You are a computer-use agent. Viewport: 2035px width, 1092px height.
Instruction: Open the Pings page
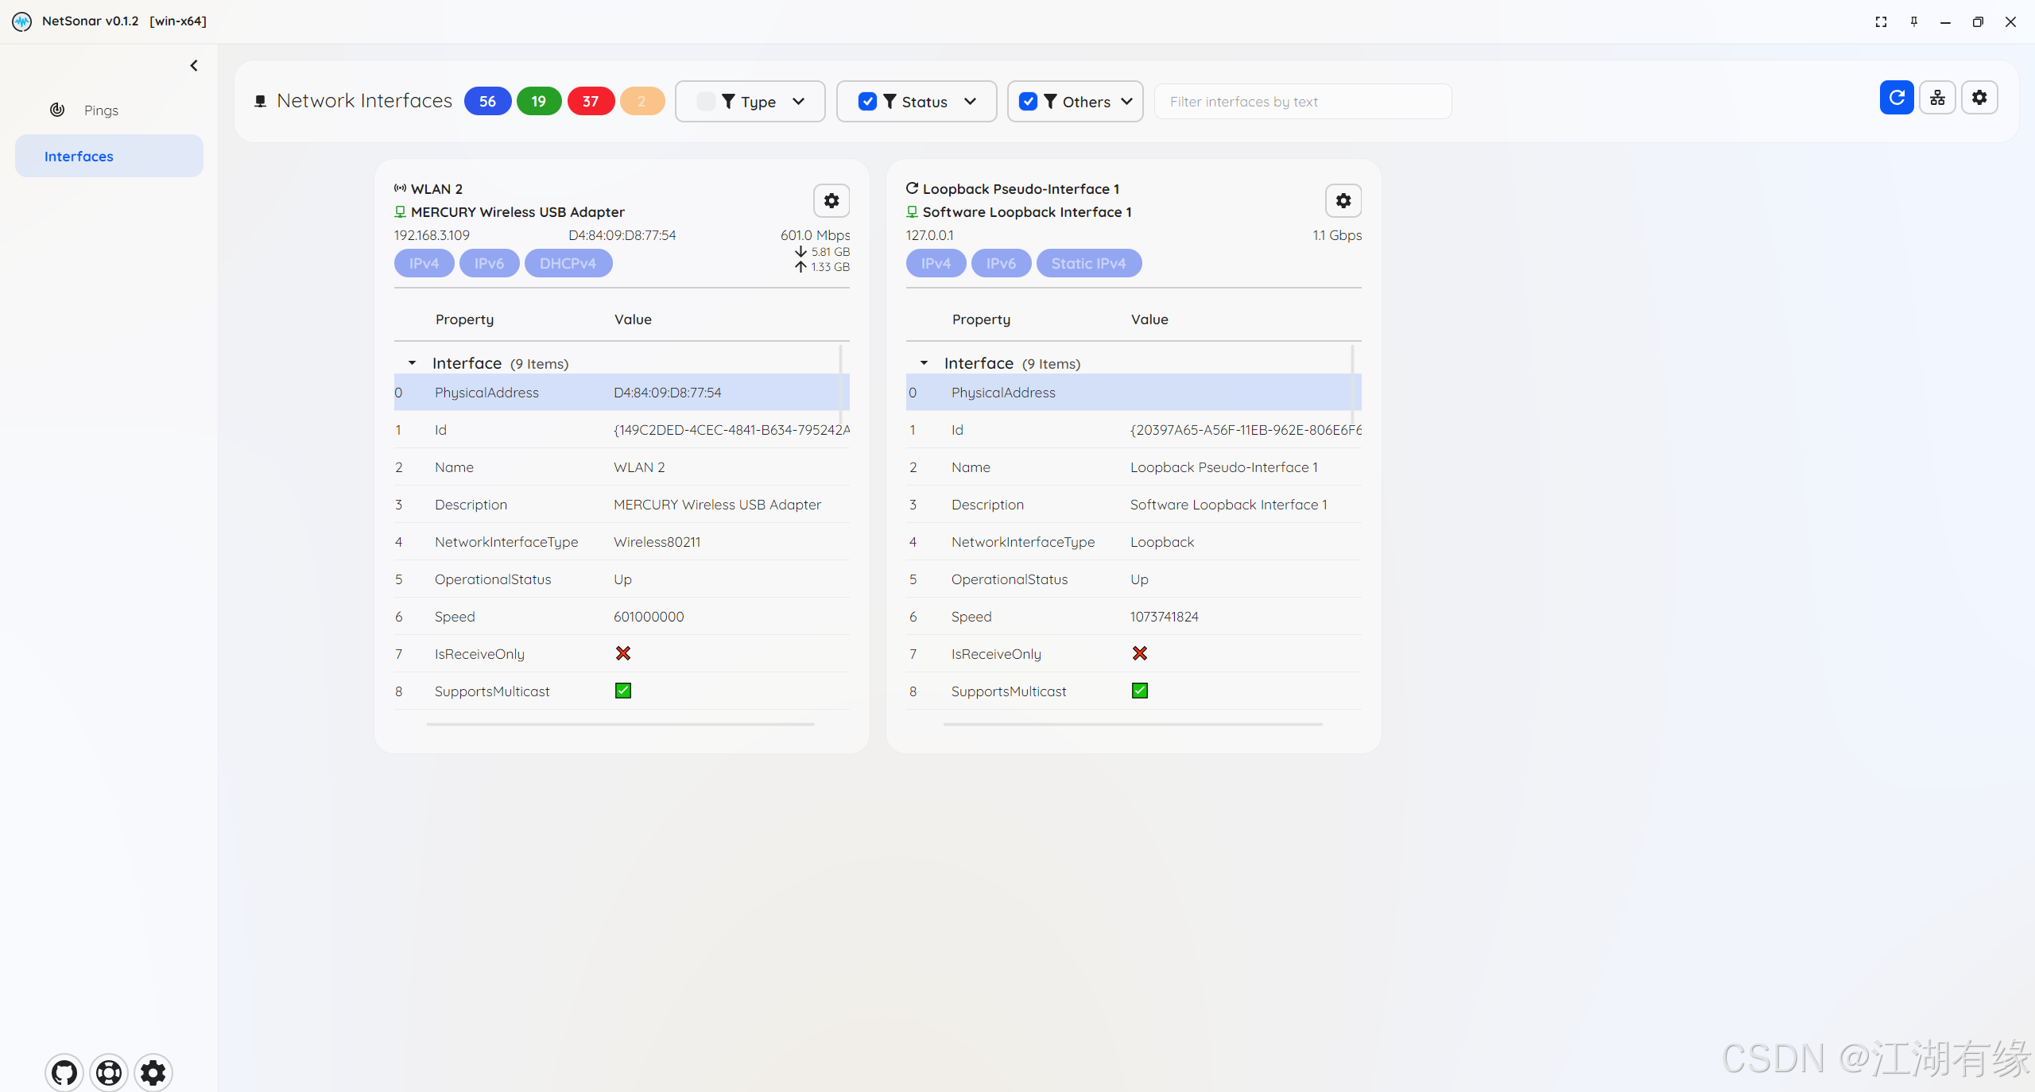pos(101,110)
